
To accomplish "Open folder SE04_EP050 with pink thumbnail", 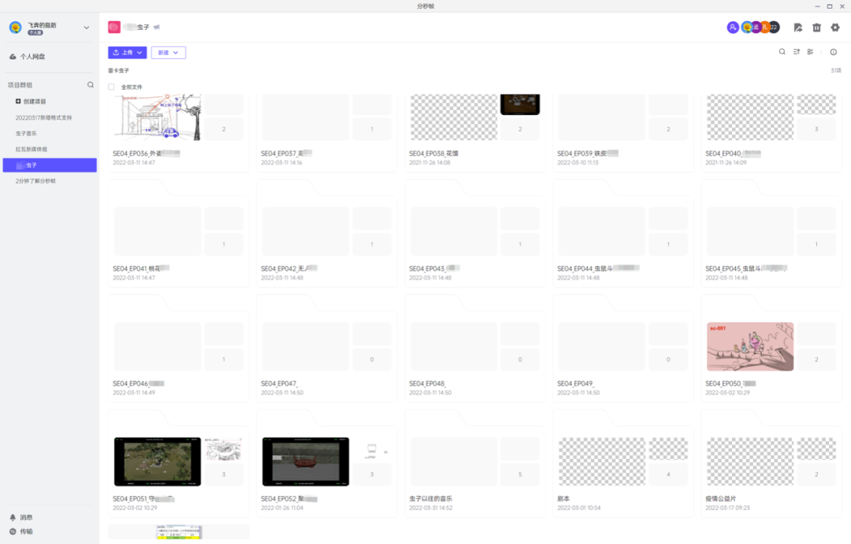I will click(x=771, y=349).
